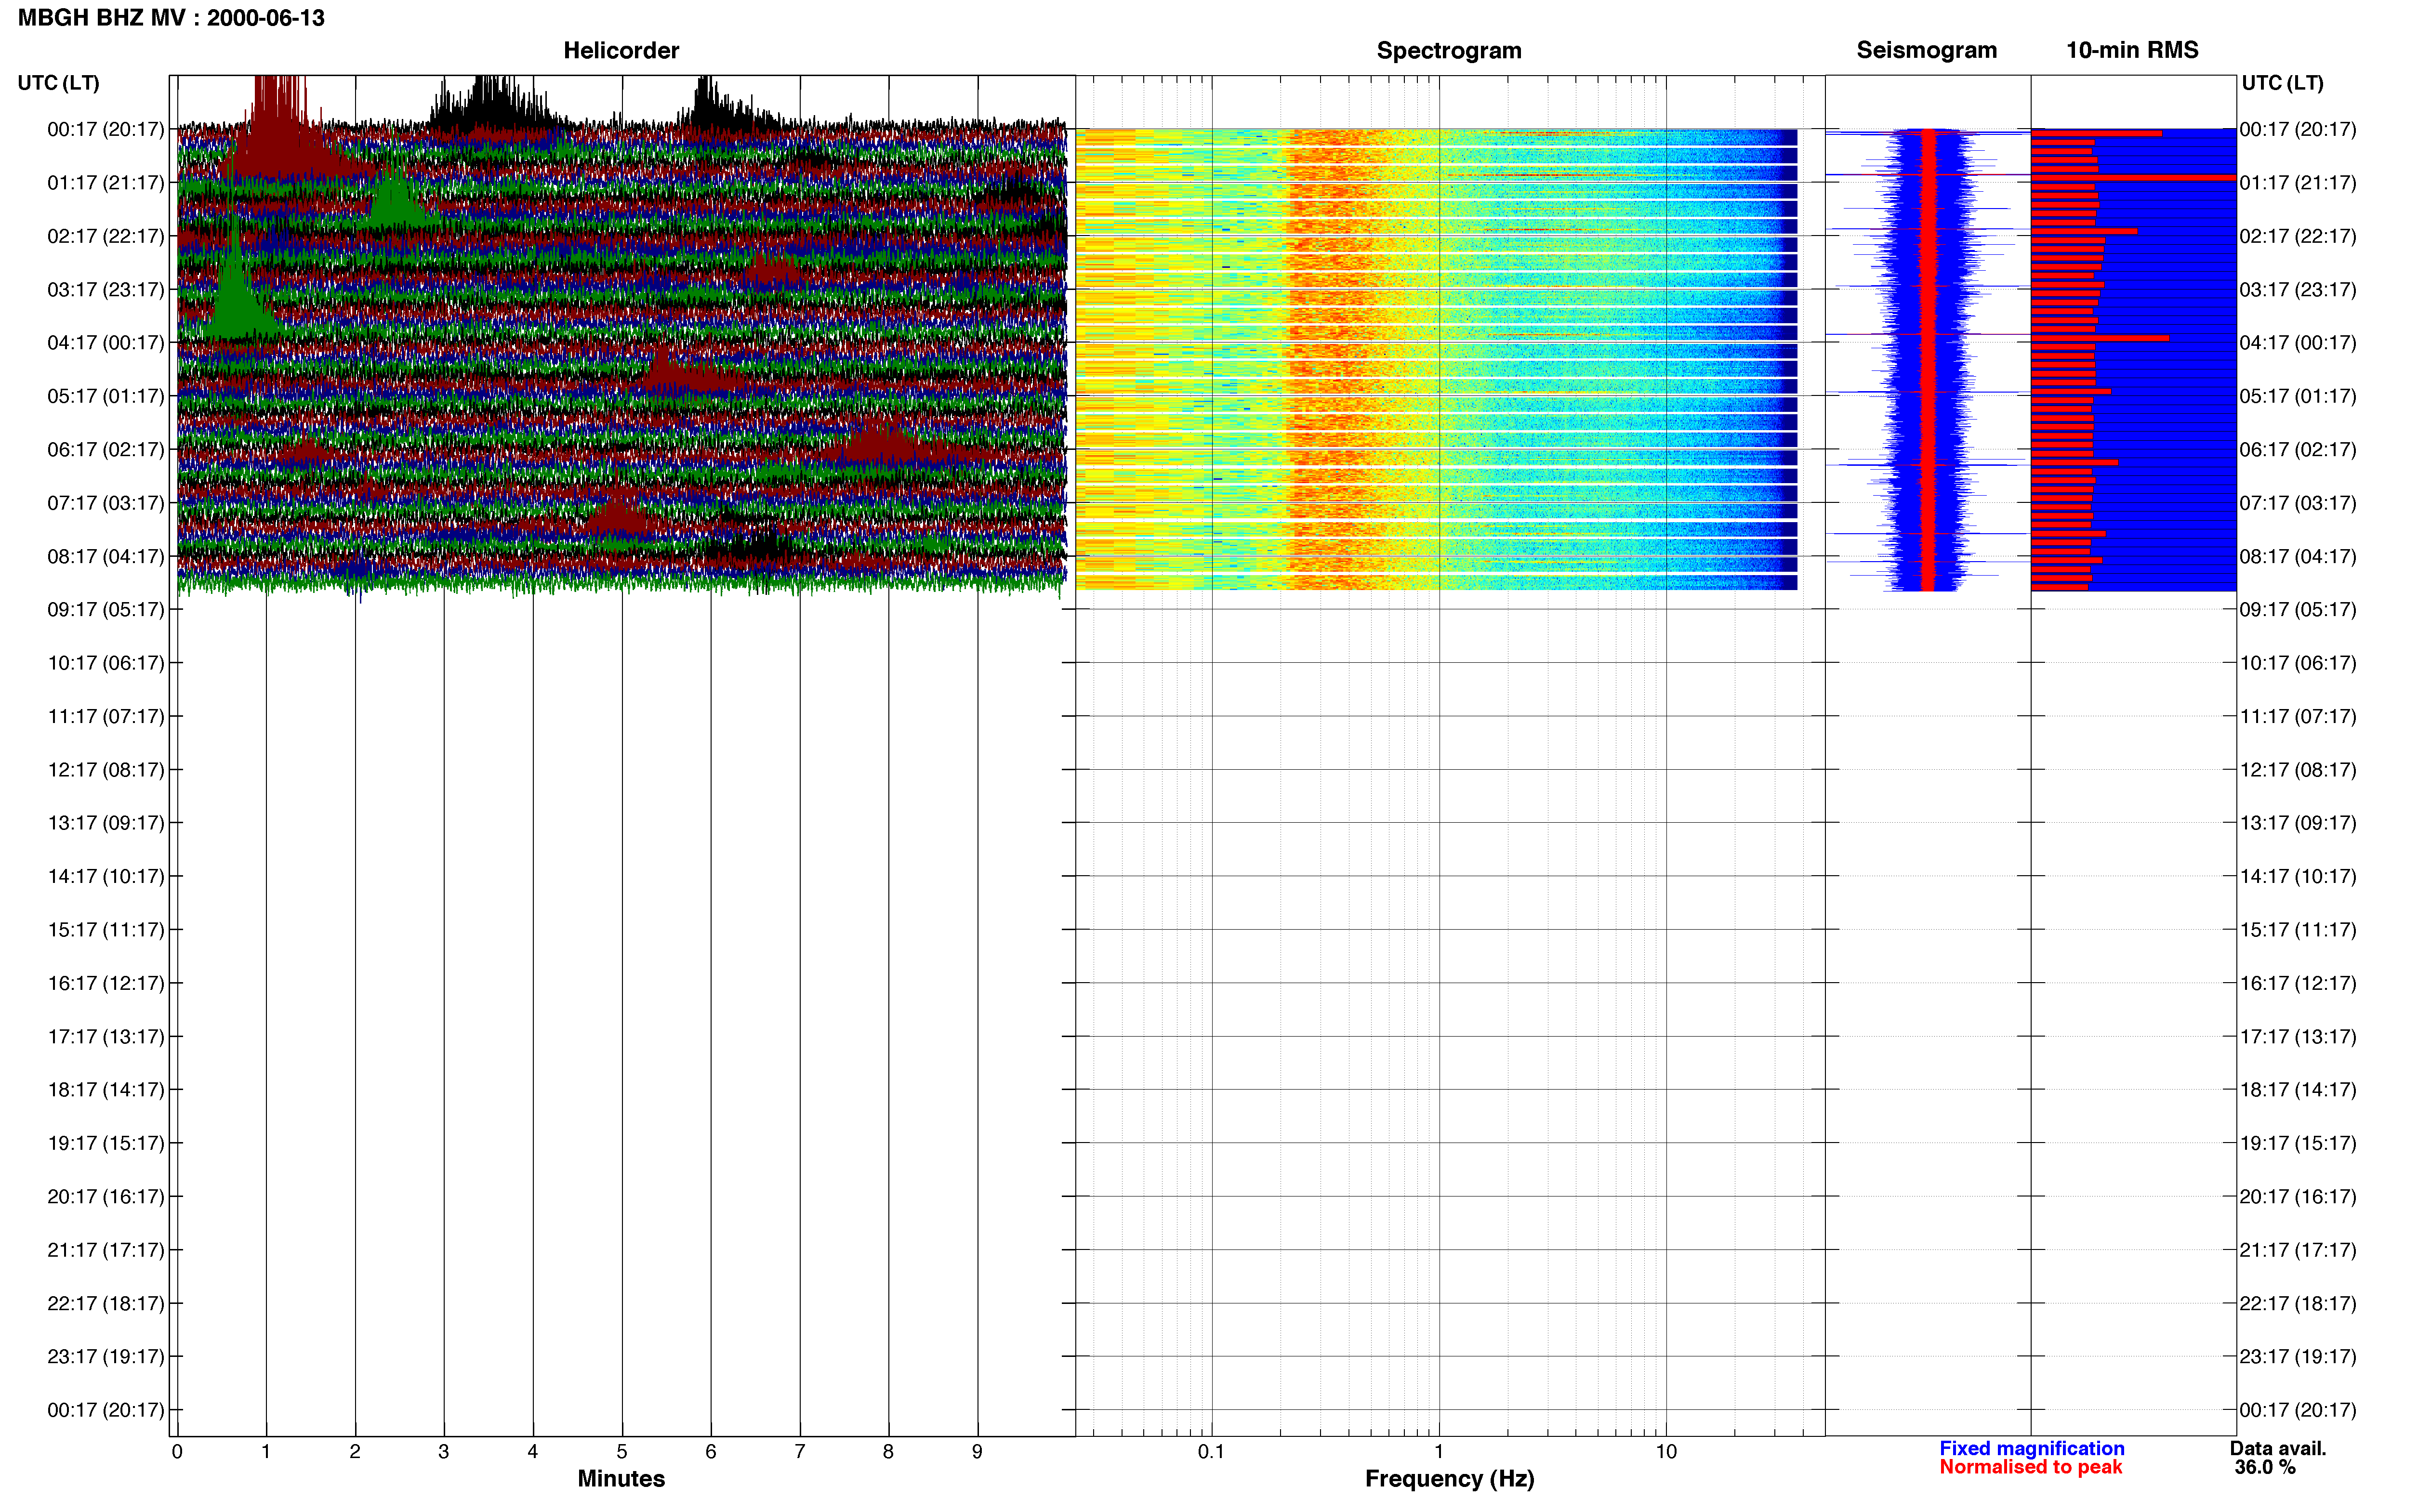2418x1512 pixels.
Task: Click Helicorder time label '01:17 (21:17)'
Action: pos(106,183)
